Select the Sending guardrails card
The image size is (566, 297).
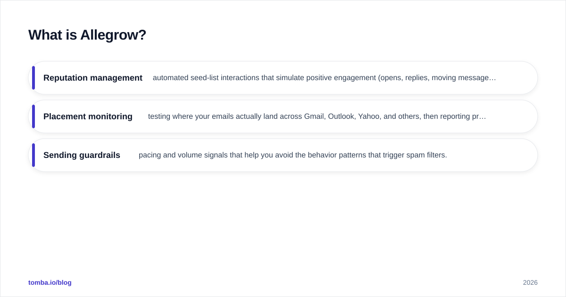click(283, 155)
